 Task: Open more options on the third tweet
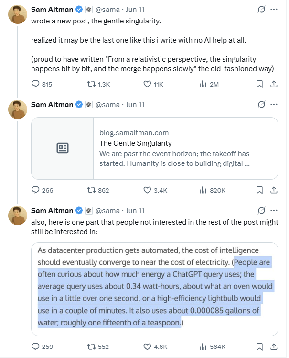(x=274, y=210)
